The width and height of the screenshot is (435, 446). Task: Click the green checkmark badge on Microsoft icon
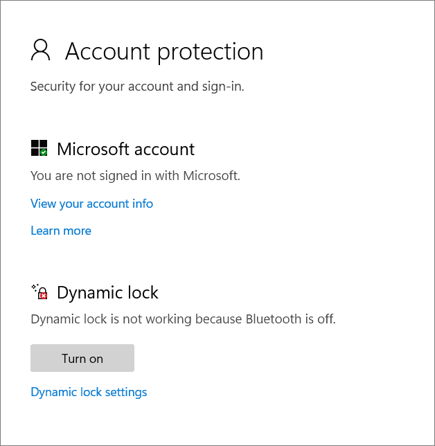(44, 152)
